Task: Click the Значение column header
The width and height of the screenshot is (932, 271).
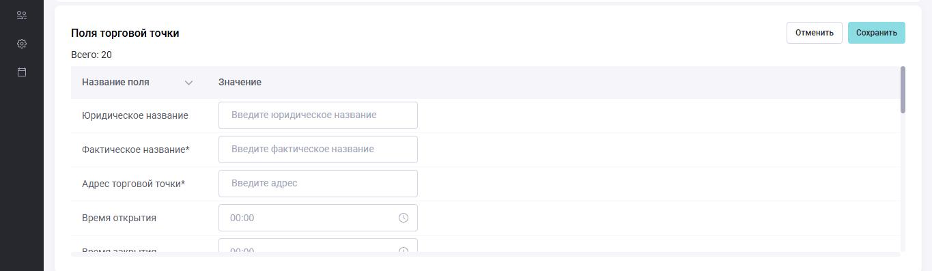Action: click(240, 82)
